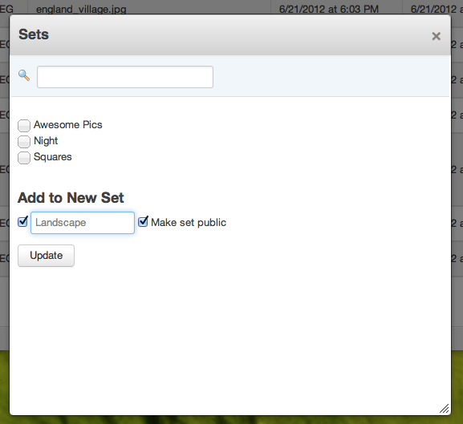The height and width of the screenshot is (424, 463).
Task: Click the dialog resize handle corner
Action: [x=444, y=409]
